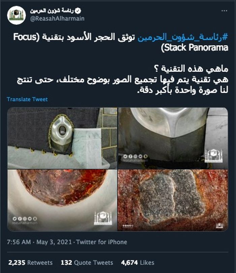
Task: Open the Arabic hashtag link in tweet
Action: point(183,37)
